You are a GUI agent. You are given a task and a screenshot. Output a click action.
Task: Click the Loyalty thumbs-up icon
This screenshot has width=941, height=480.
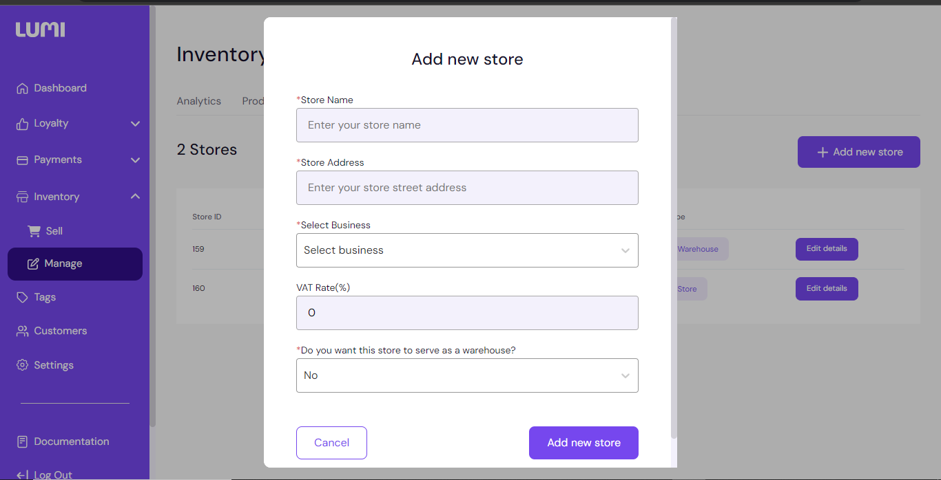point(23,124)
